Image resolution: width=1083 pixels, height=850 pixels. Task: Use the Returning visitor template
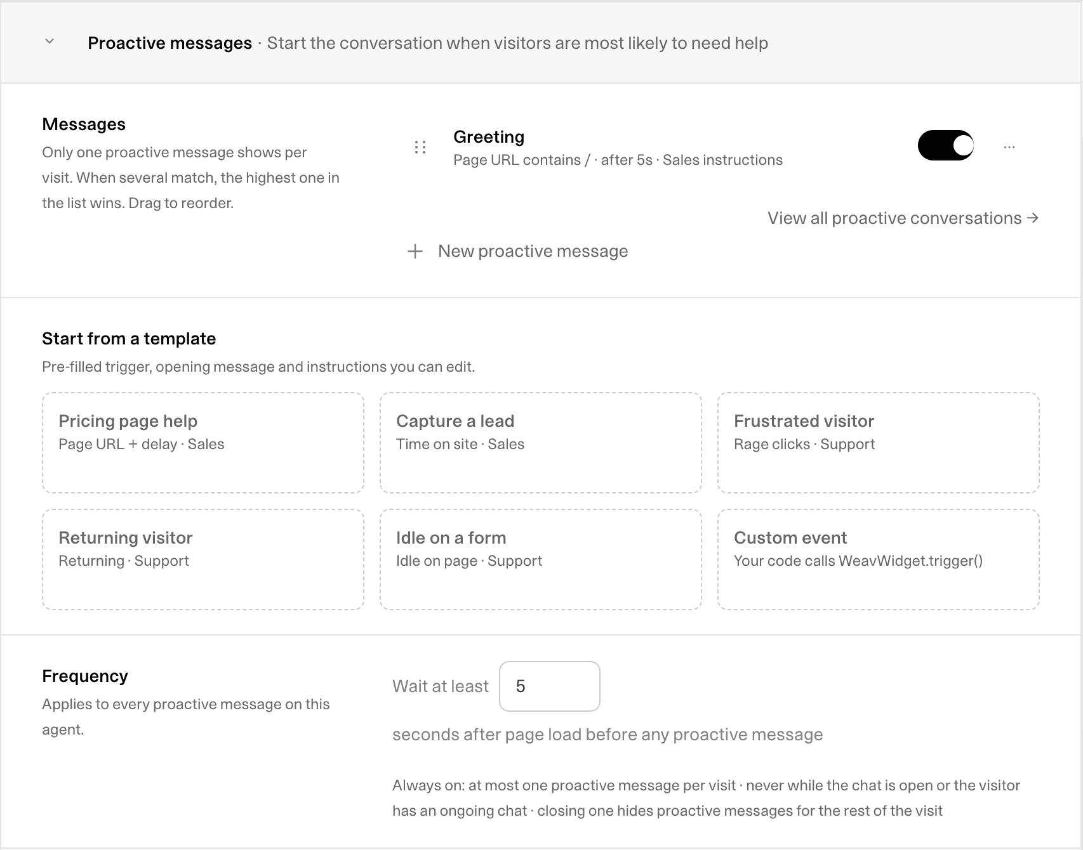[x=203, y=559]
